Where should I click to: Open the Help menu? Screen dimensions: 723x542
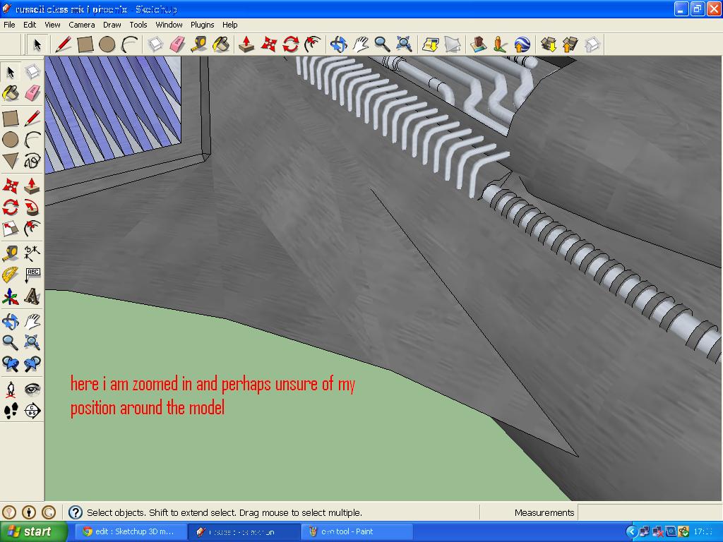229,25
